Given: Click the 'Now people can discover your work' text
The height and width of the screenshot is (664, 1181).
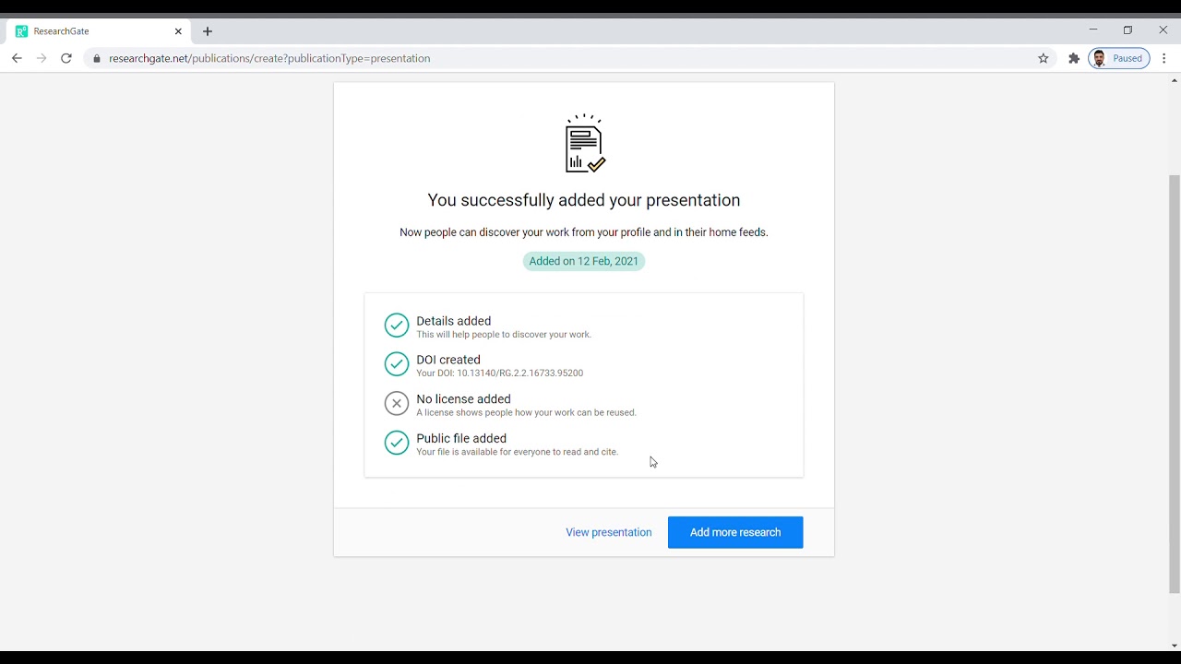Looking at the screenshot, I should coord(584,232).
